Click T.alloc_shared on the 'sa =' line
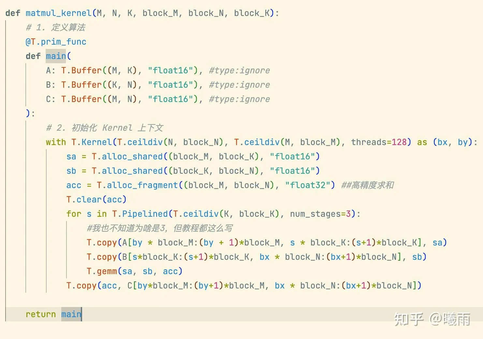Viewport: 483px width, 339px height. [x=127, y=156]
